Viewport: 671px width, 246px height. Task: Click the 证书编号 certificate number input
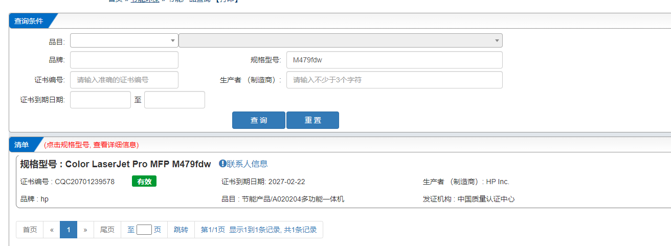point(124,80)
